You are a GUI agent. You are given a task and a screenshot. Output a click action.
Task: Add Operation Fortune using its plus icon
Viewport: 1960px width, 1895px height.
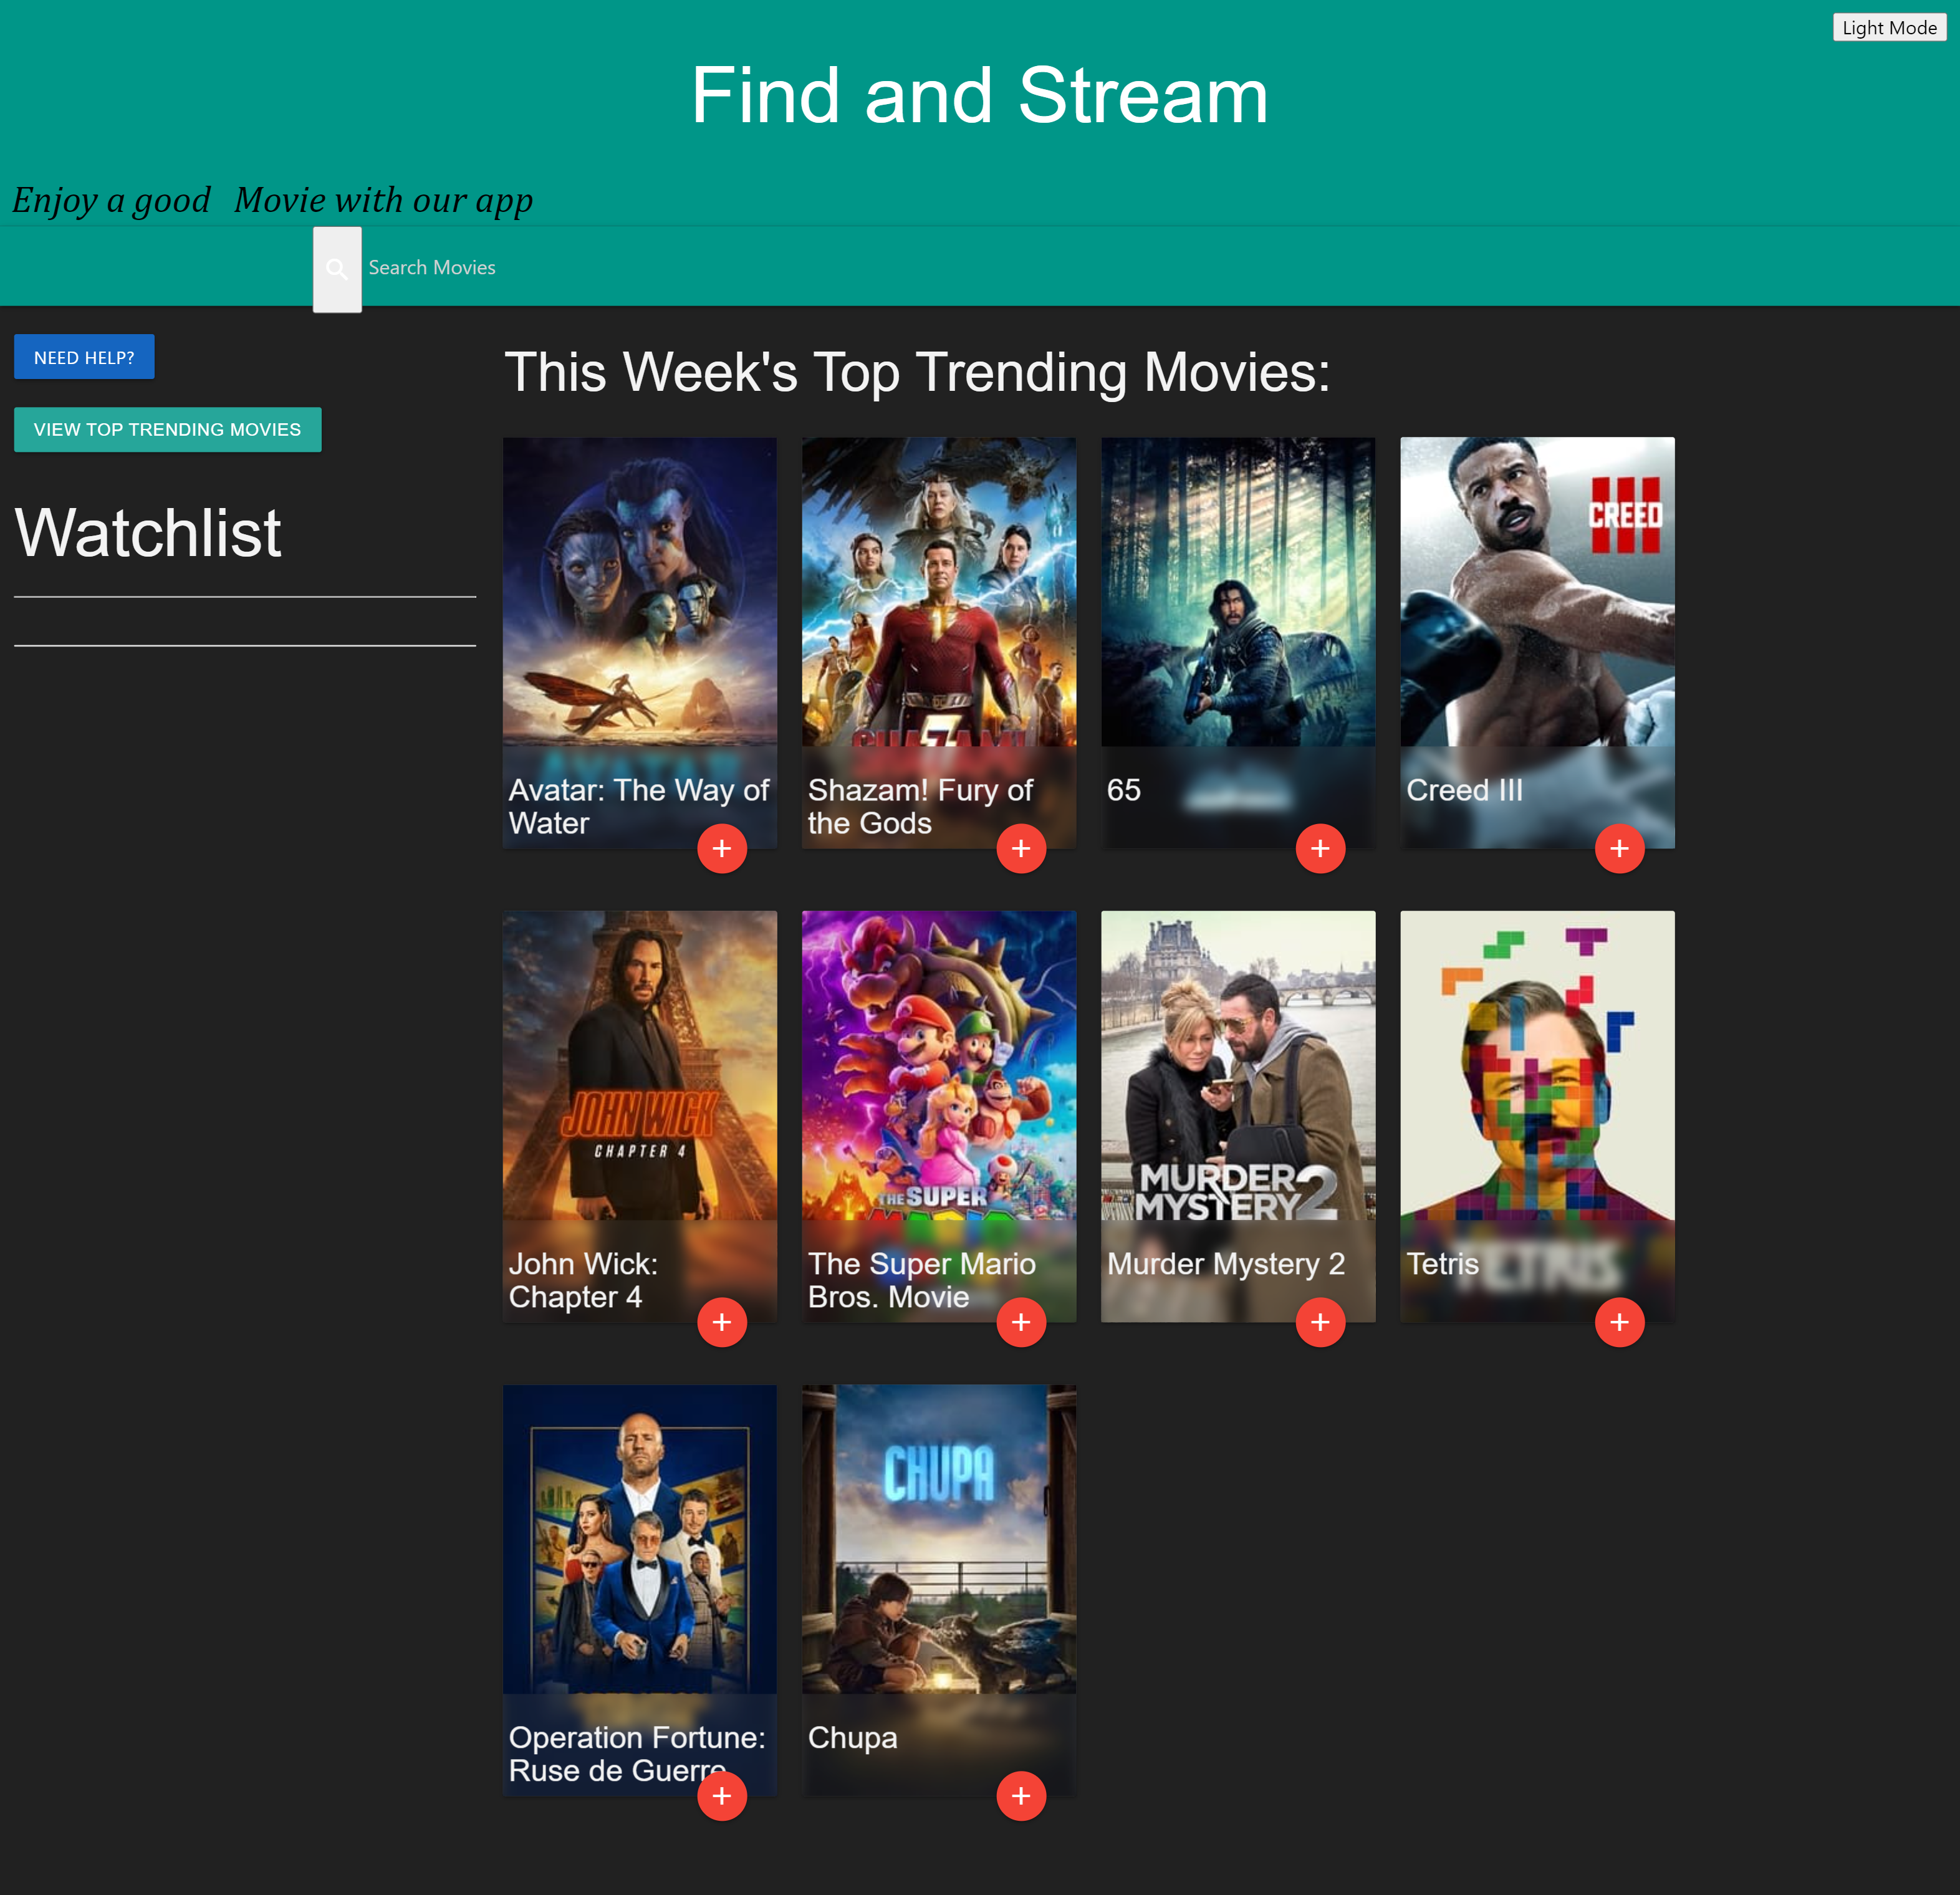[722, 1795]
